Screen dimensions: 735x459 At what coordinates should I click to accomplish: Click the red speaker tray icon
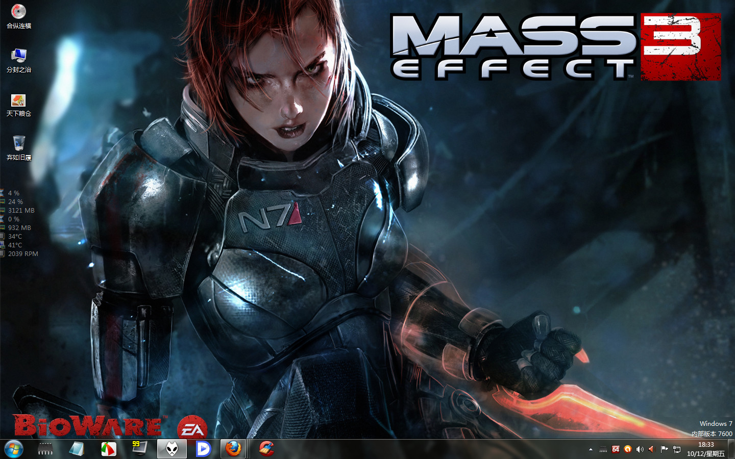pos(651,449)
